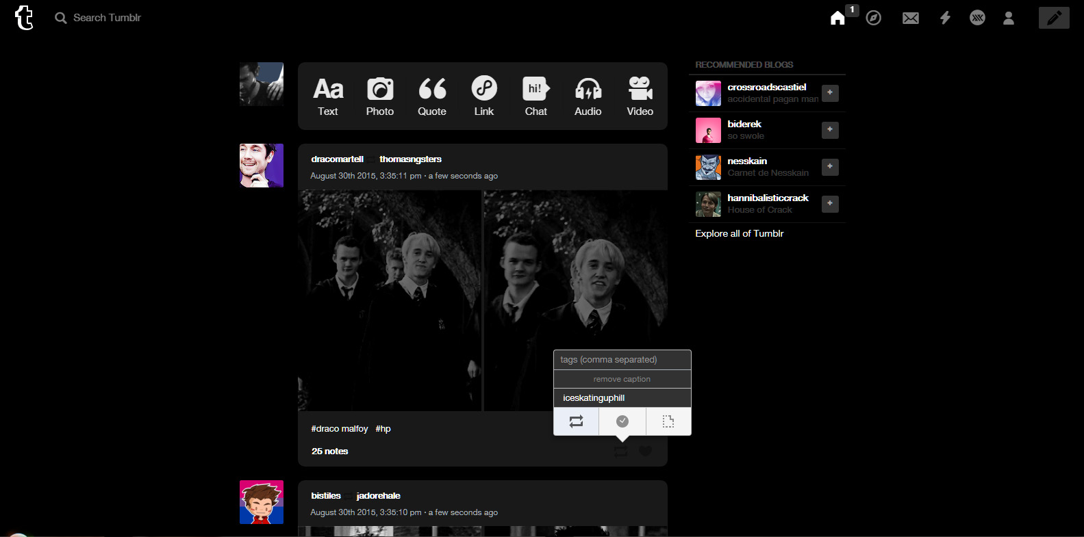Go to the Home dashboard icon
Viewport: 1084px width, 537px height.
[x=837, y=18]
